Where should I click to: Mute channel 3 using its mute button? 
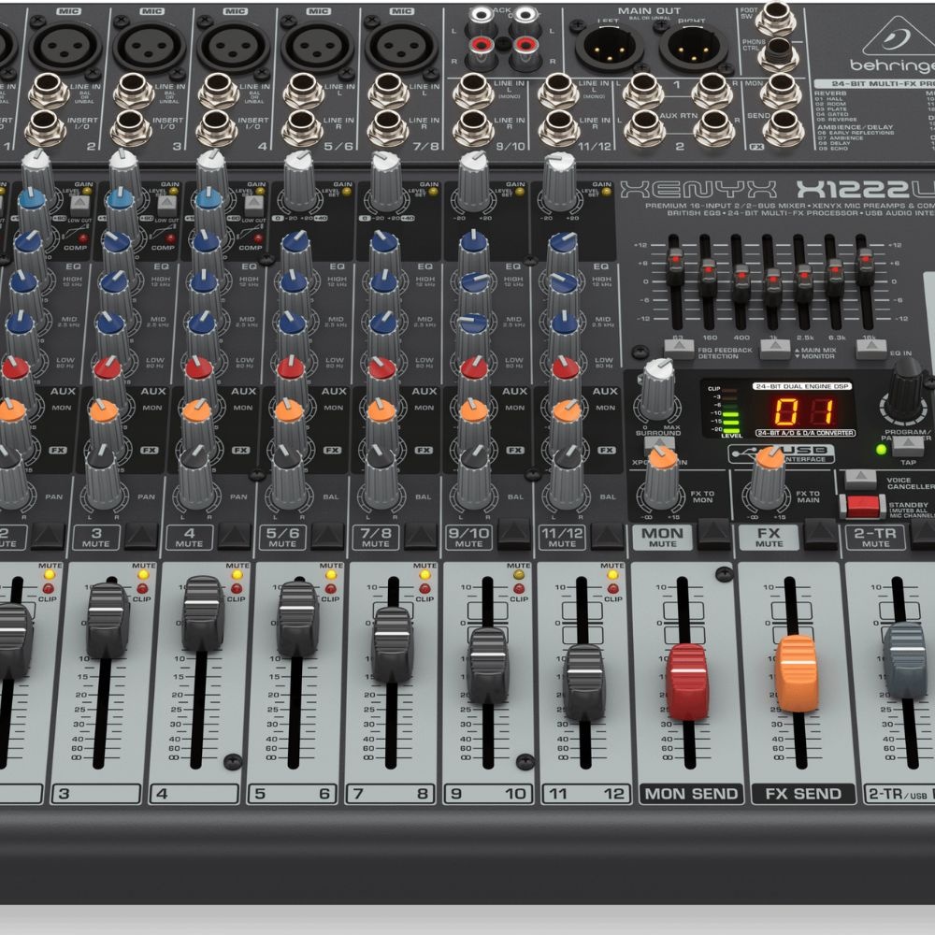pos(143,535)
